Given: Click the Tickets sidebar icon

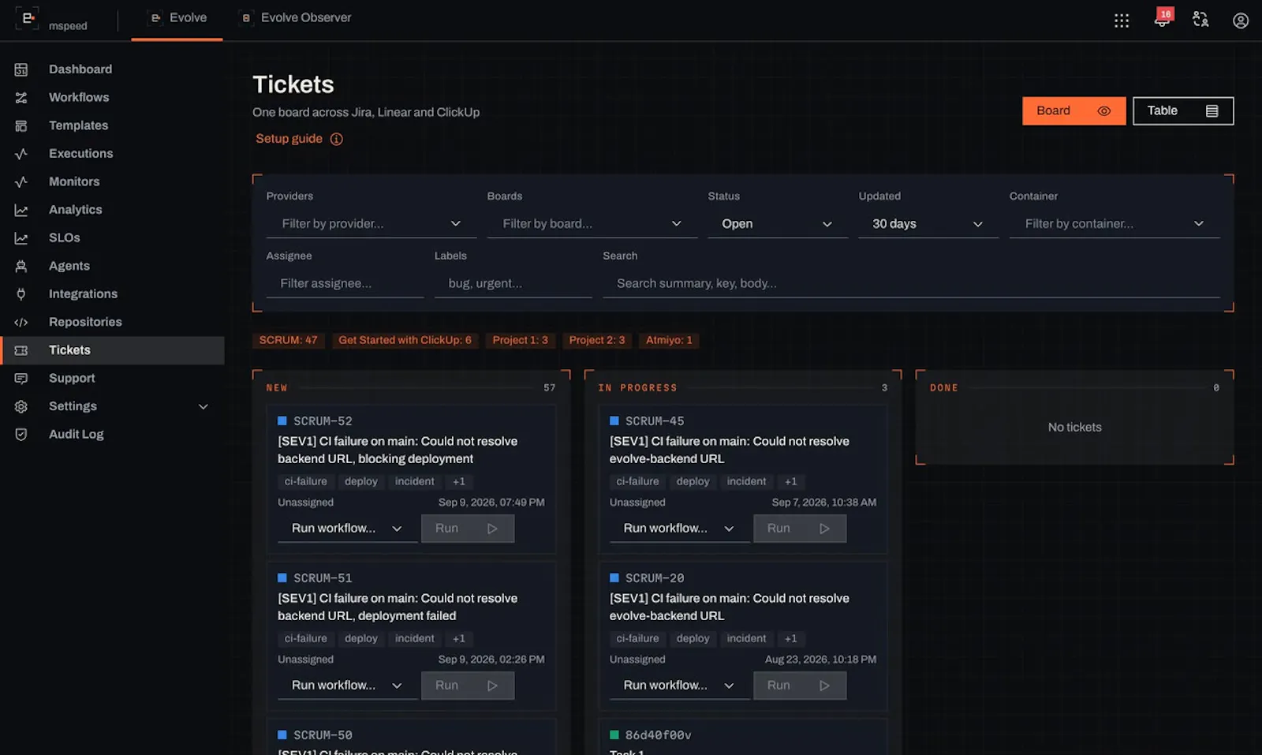Looking at the screenshot, I should (x=21, y=350).
